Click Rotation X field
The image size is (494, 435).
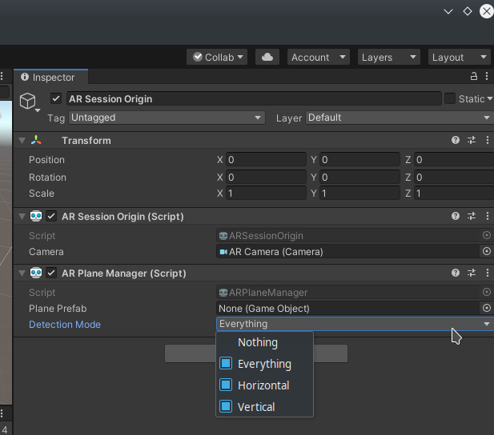point(266,178)
